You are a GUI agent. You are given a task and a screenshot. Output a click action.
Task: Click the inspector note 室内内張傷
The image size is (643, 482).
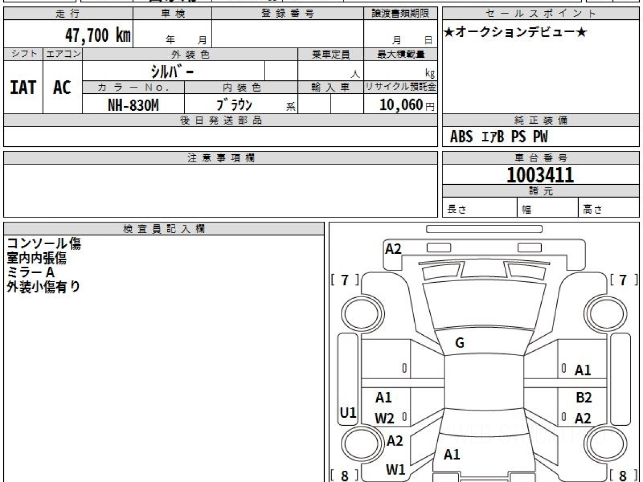(x=36, y=259)
